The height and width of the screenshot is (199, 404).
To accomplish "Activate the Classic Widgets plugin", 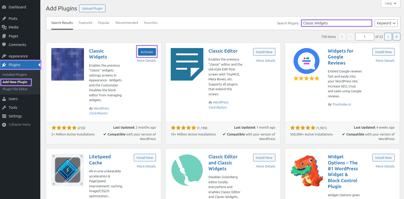I will 147,52.
